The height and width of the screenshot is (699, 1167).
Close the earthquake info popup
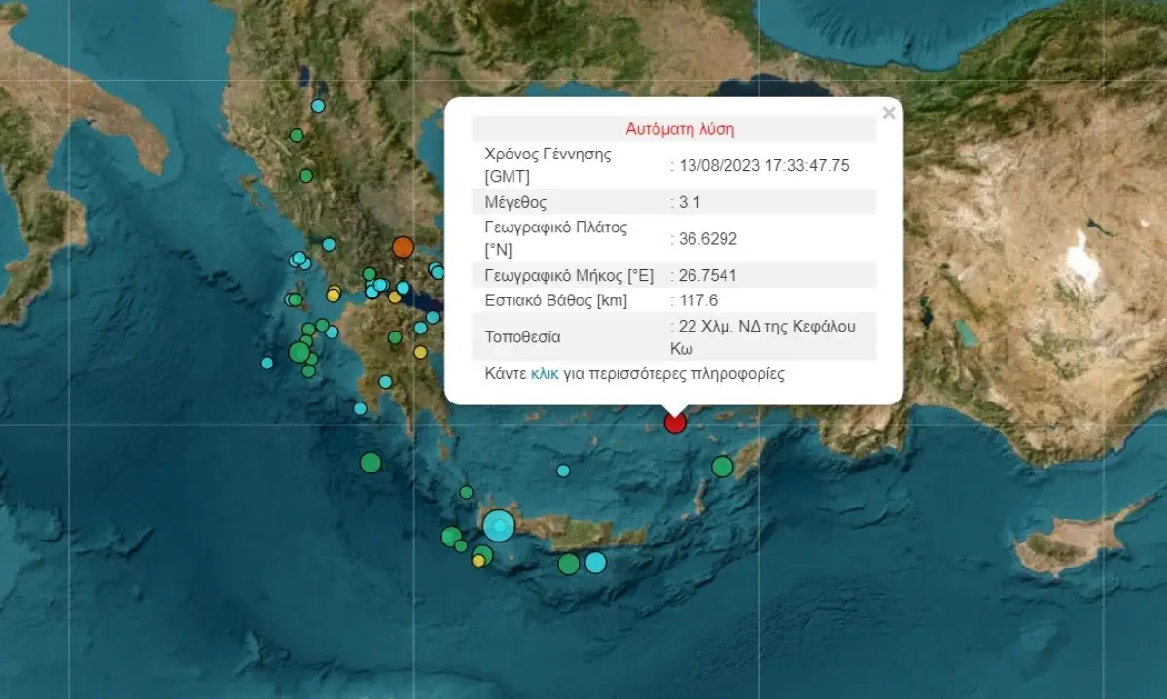tap(888, 113)
